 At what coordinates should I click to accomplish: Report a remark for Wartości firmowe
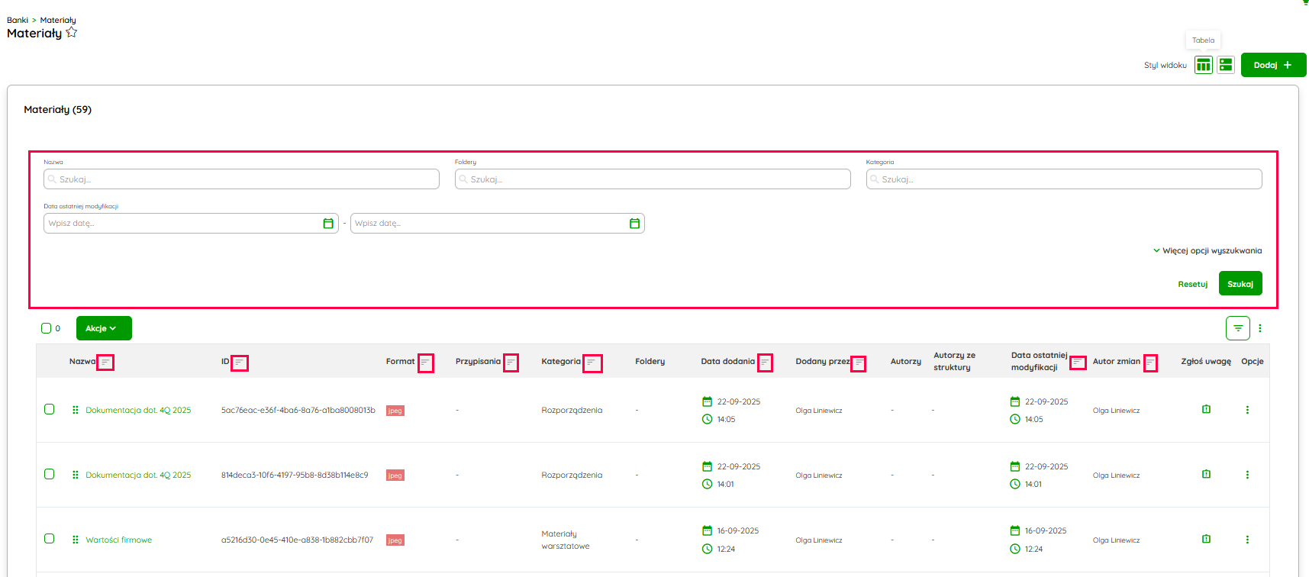(1206, 539)
